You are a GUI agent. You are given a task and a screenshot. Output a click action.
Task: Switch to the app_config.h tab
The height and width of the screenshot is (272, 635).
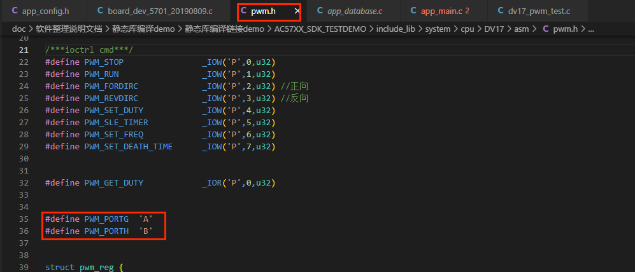pyautogui.click(x=43, y=11)
